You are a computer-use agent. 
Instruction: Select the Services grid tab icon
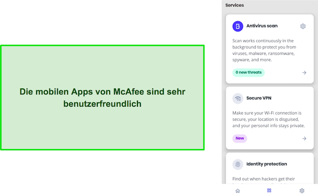269,190
